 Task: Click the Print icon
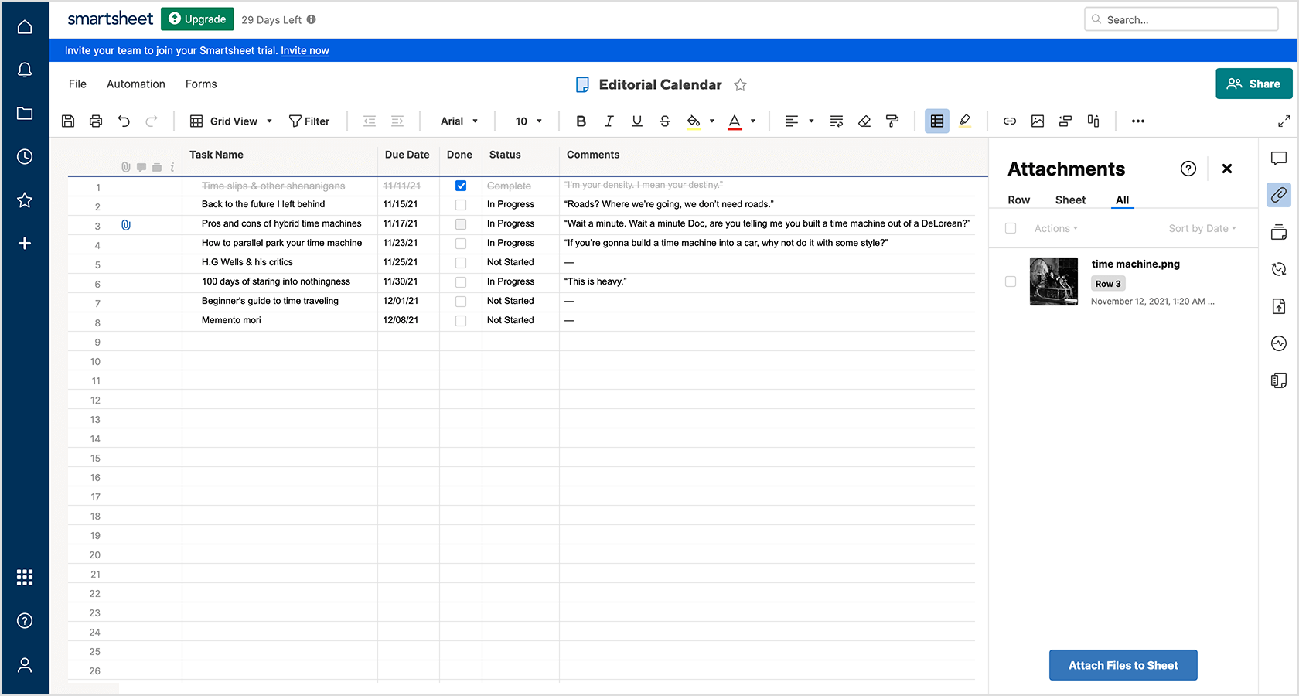point(96,121)
